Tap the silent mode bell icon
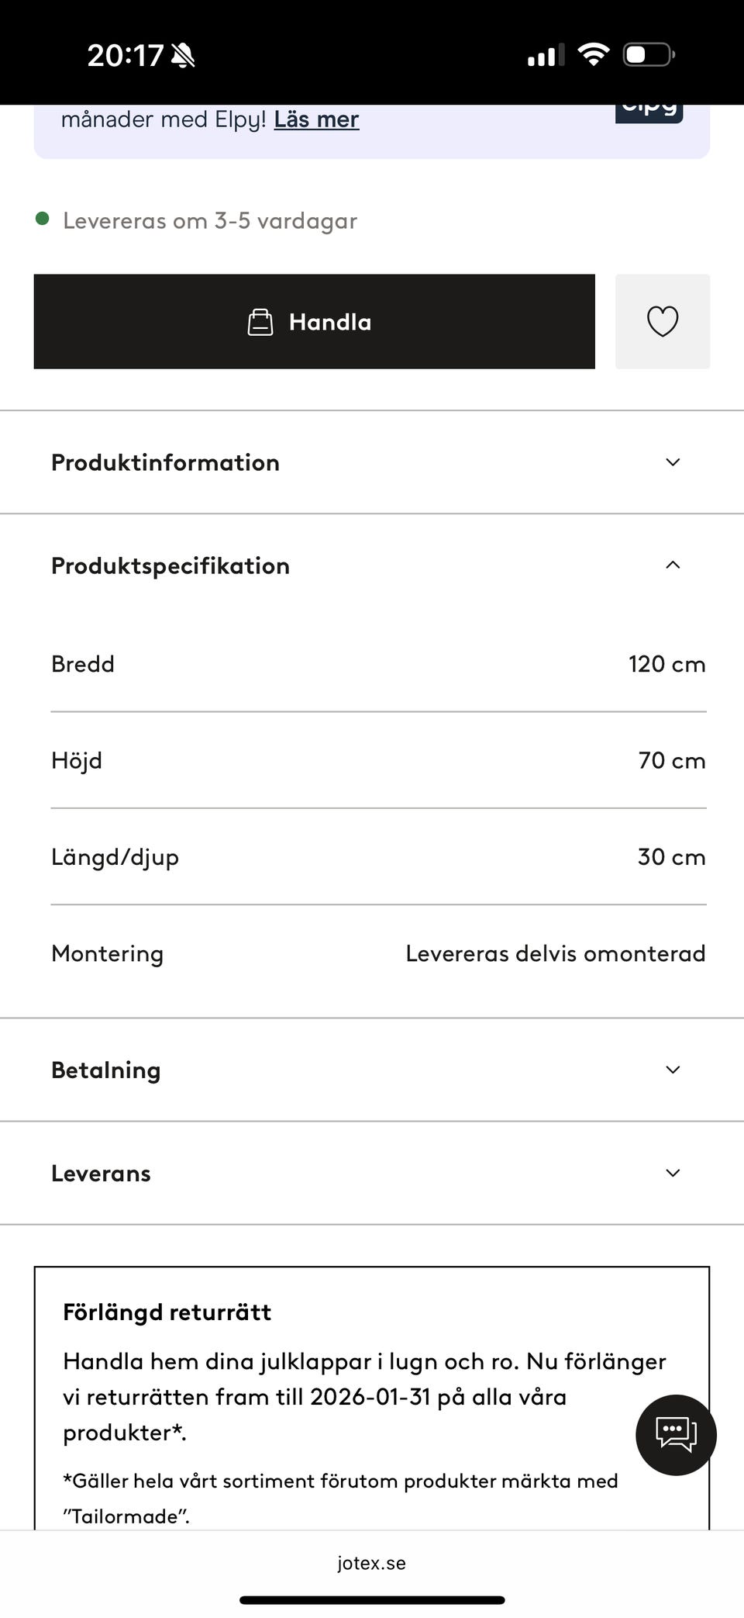The height and width of the screenshot is (1618, 744). (184, 56)
